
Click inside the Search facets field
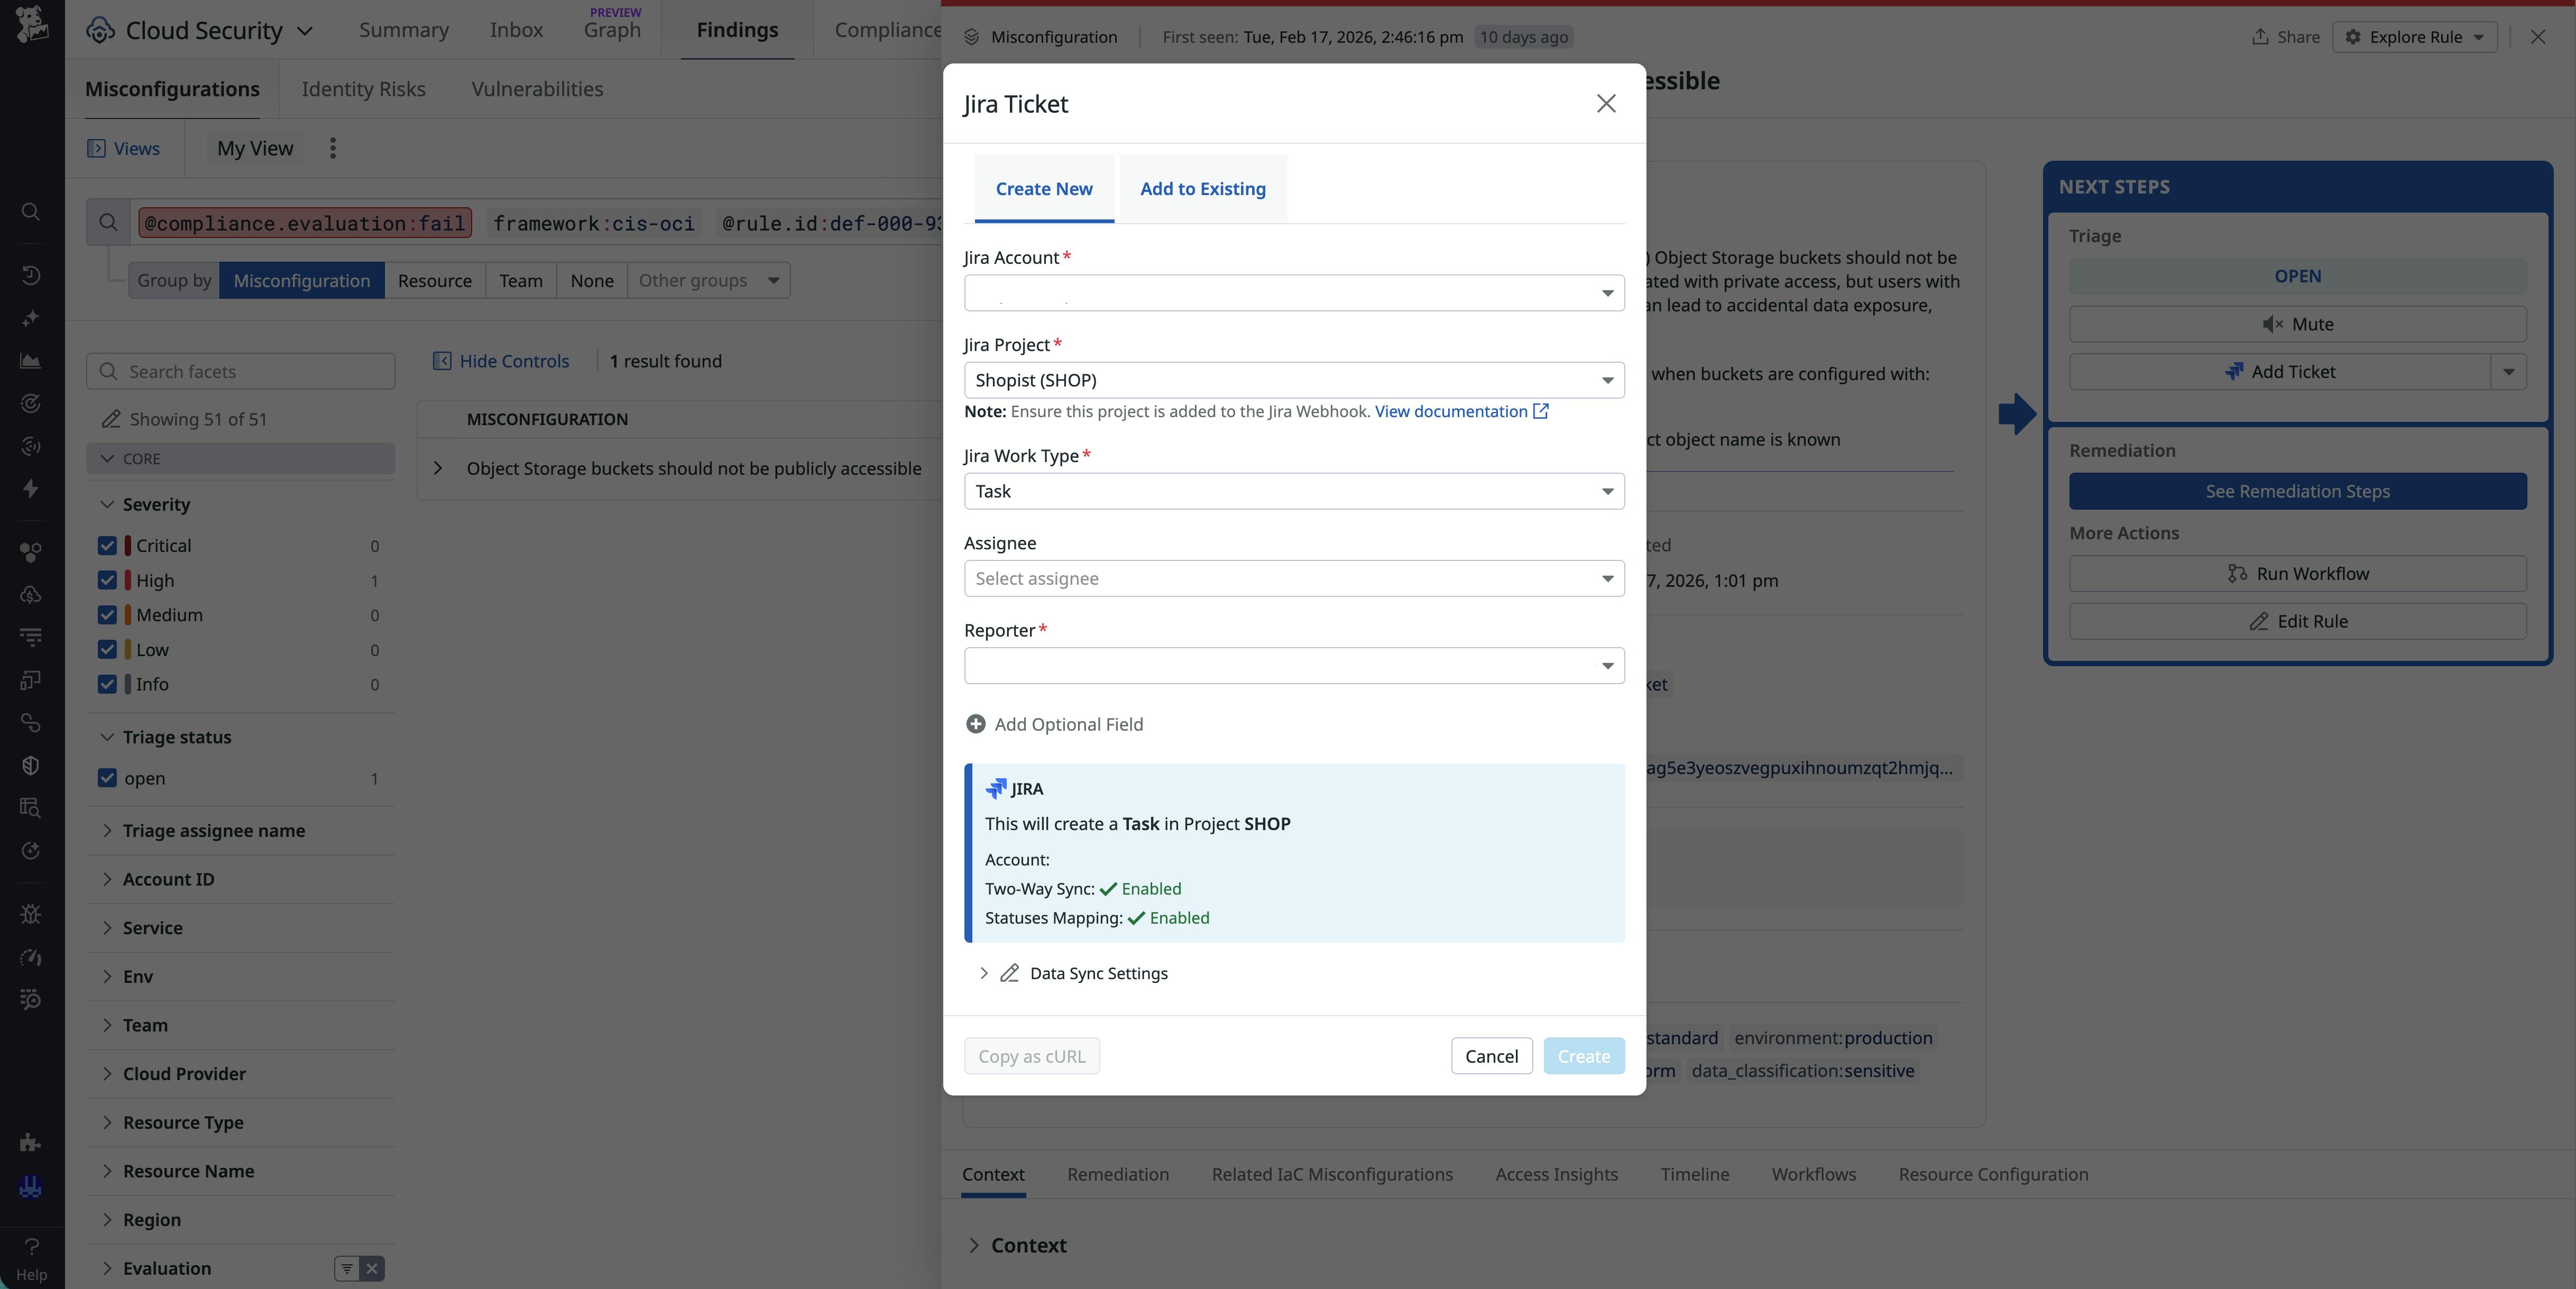(x=240, y=370)
